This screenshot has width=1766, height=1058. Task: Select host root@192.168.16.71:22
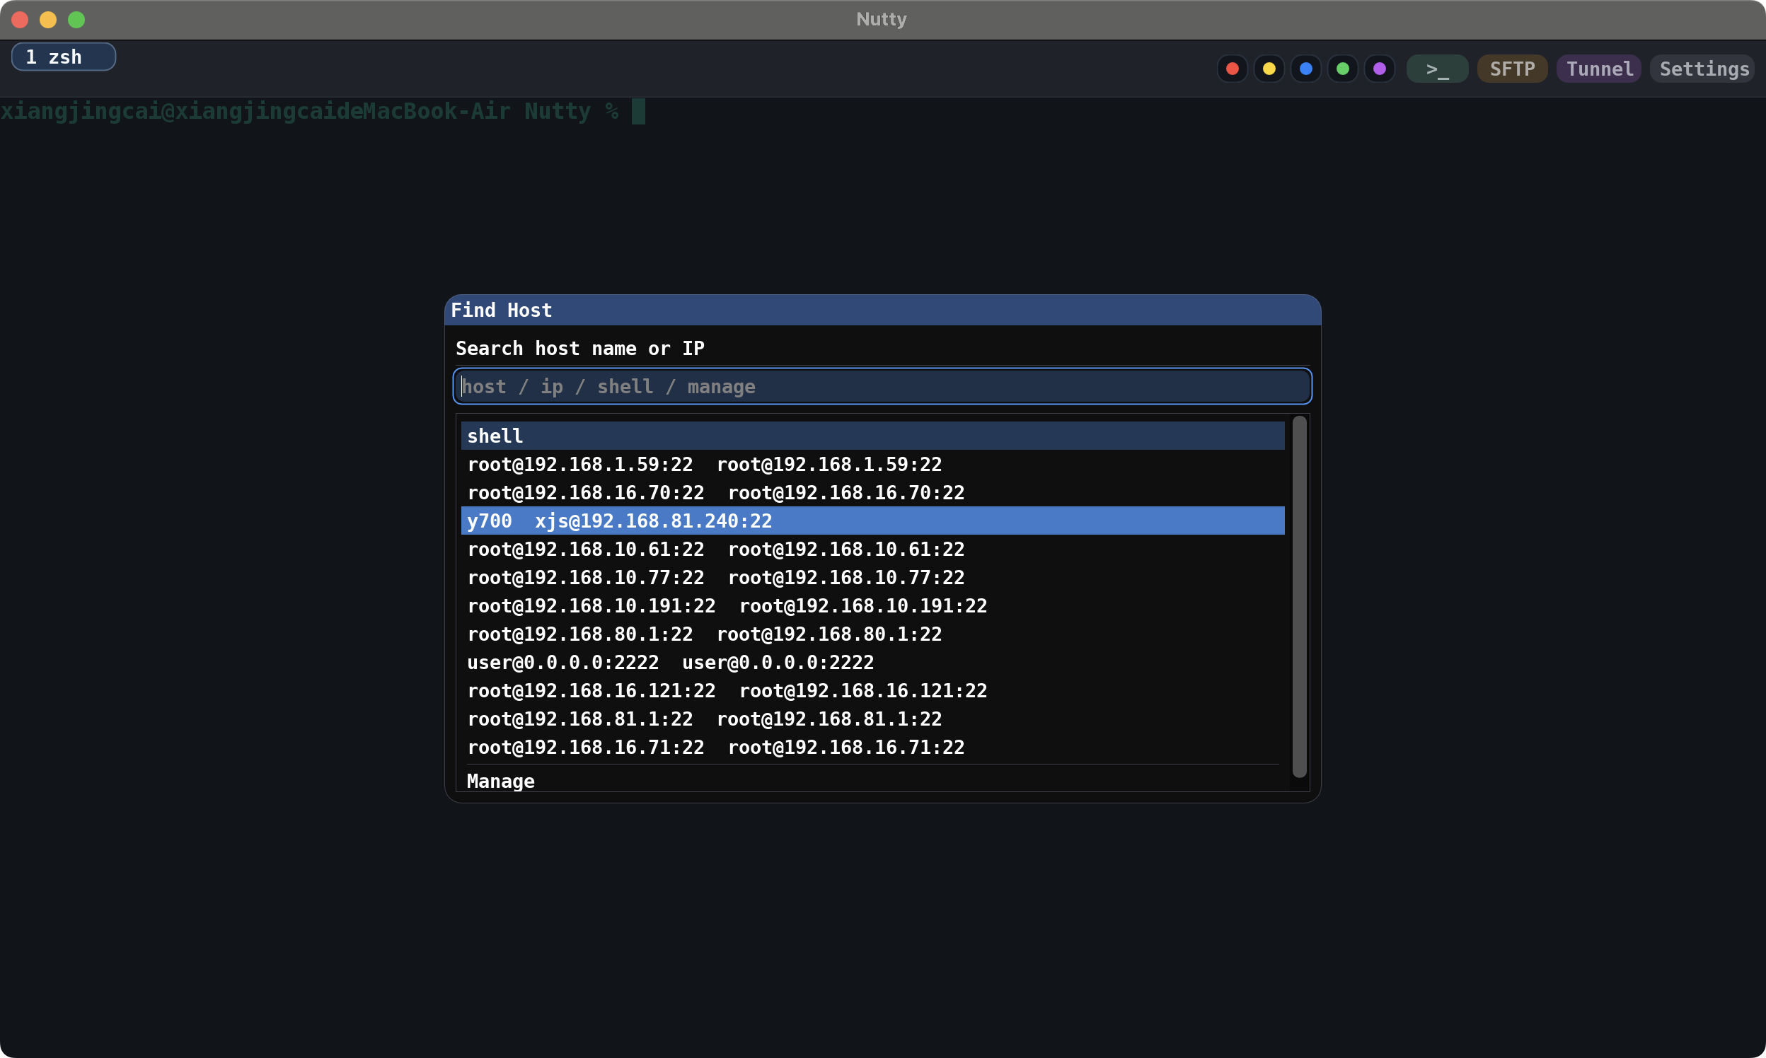tap(872, 747)
